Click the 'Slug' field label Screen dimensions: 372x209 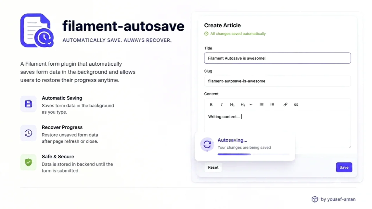(208, 71)
